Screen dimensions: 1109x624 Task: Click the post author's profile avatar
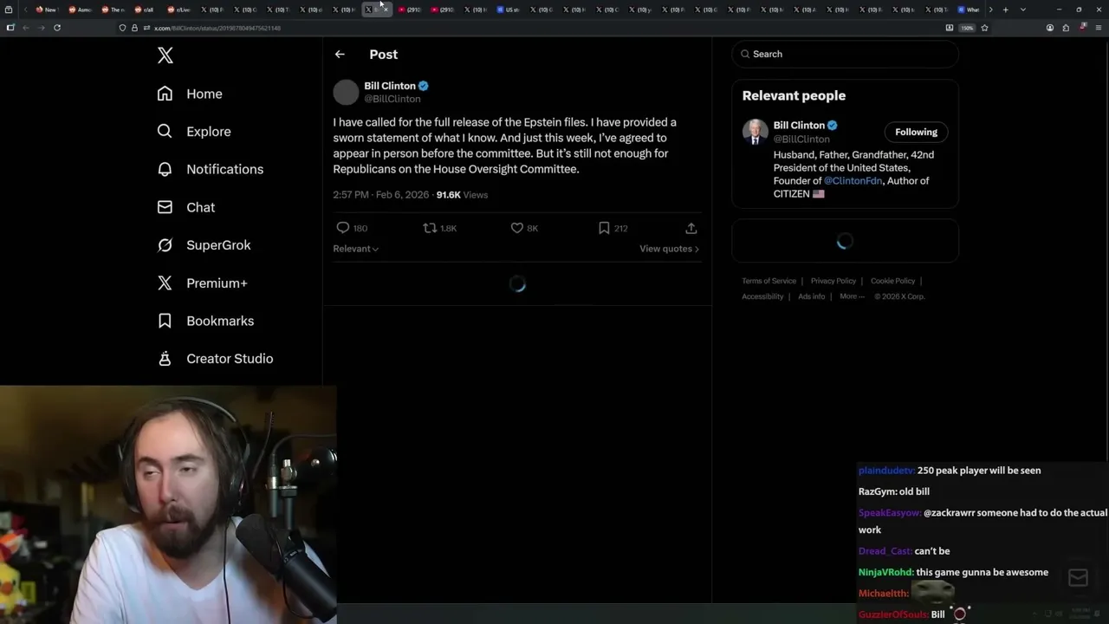346,92
